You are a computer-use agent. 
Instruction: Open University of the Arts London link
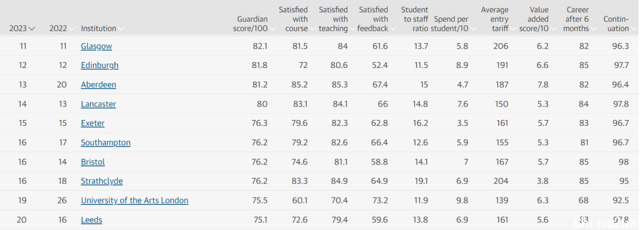tap(135, 200)
